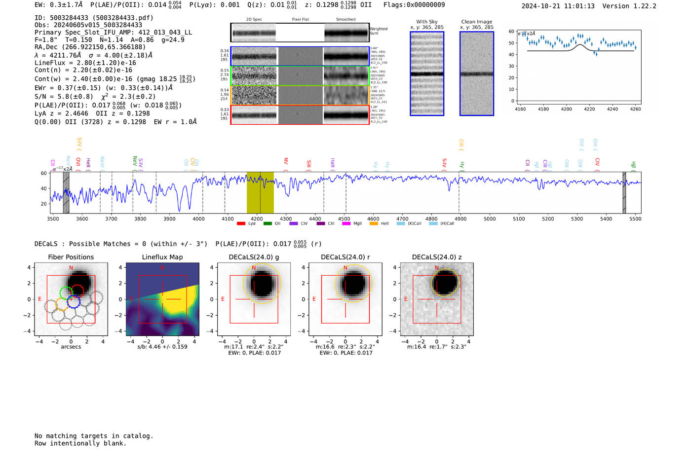Click the yellow highlighted band in the spectrum

click(260, 193)
